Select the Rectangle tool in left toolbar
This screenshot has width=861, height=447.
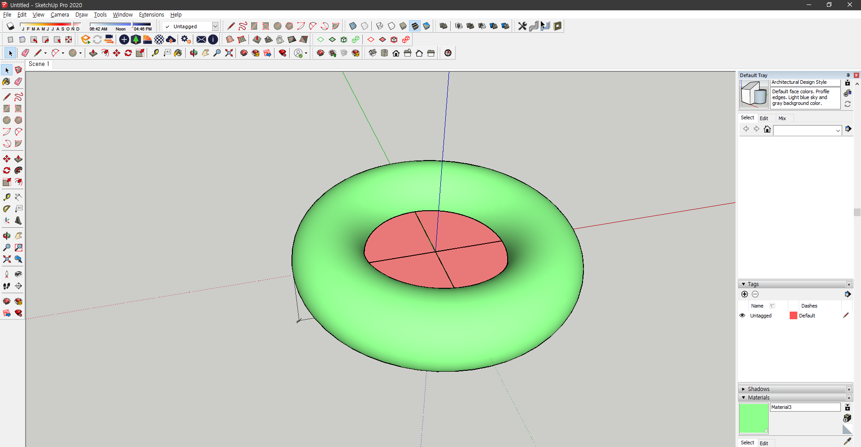7,108
